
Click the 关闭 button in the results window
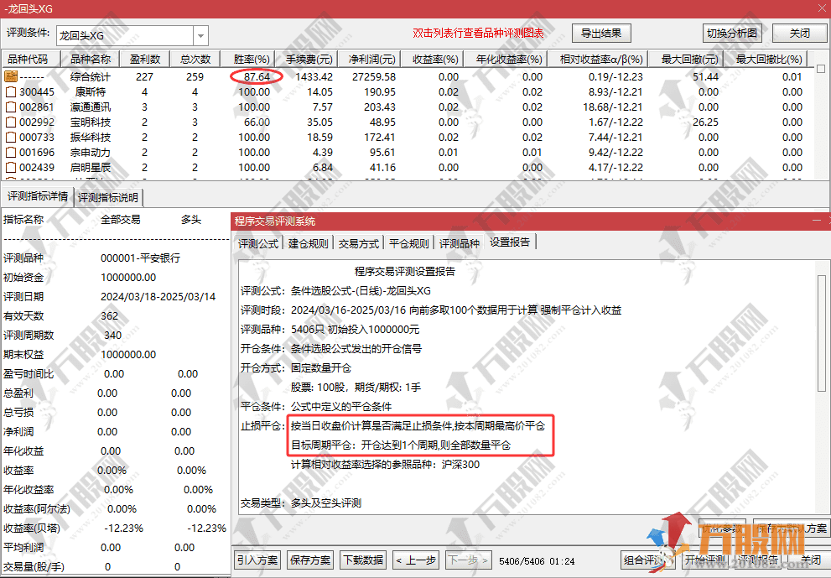click(x=799, y=34)
